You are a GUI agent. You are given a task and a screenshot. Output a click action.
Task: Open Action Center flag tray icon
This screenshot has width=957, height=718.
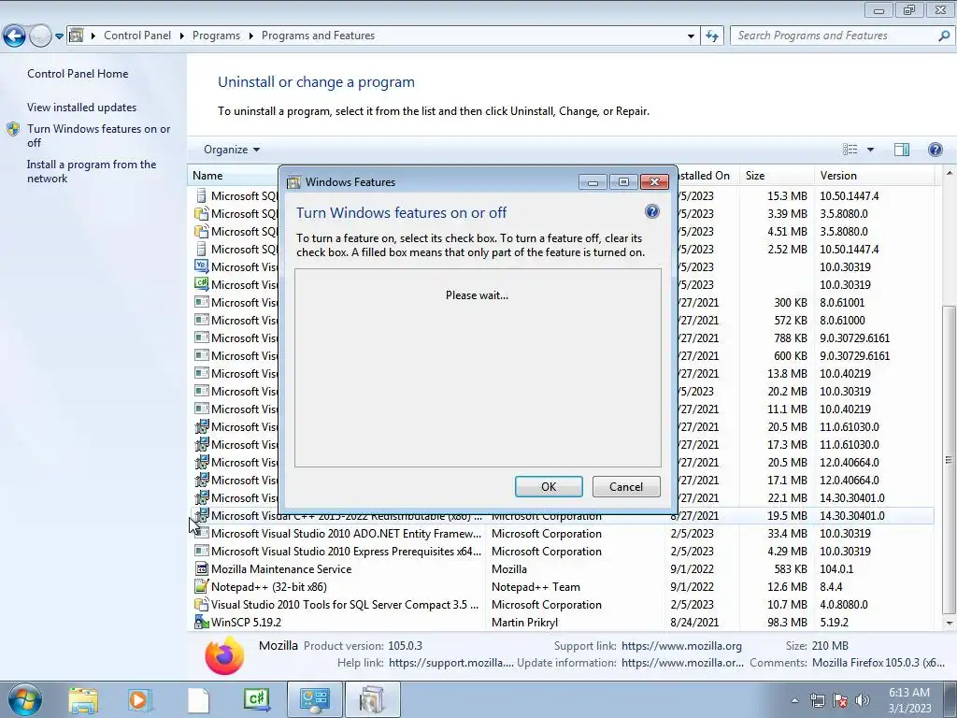(840, 701)
